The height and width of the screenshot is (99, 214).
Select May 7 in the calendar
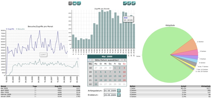110,72
